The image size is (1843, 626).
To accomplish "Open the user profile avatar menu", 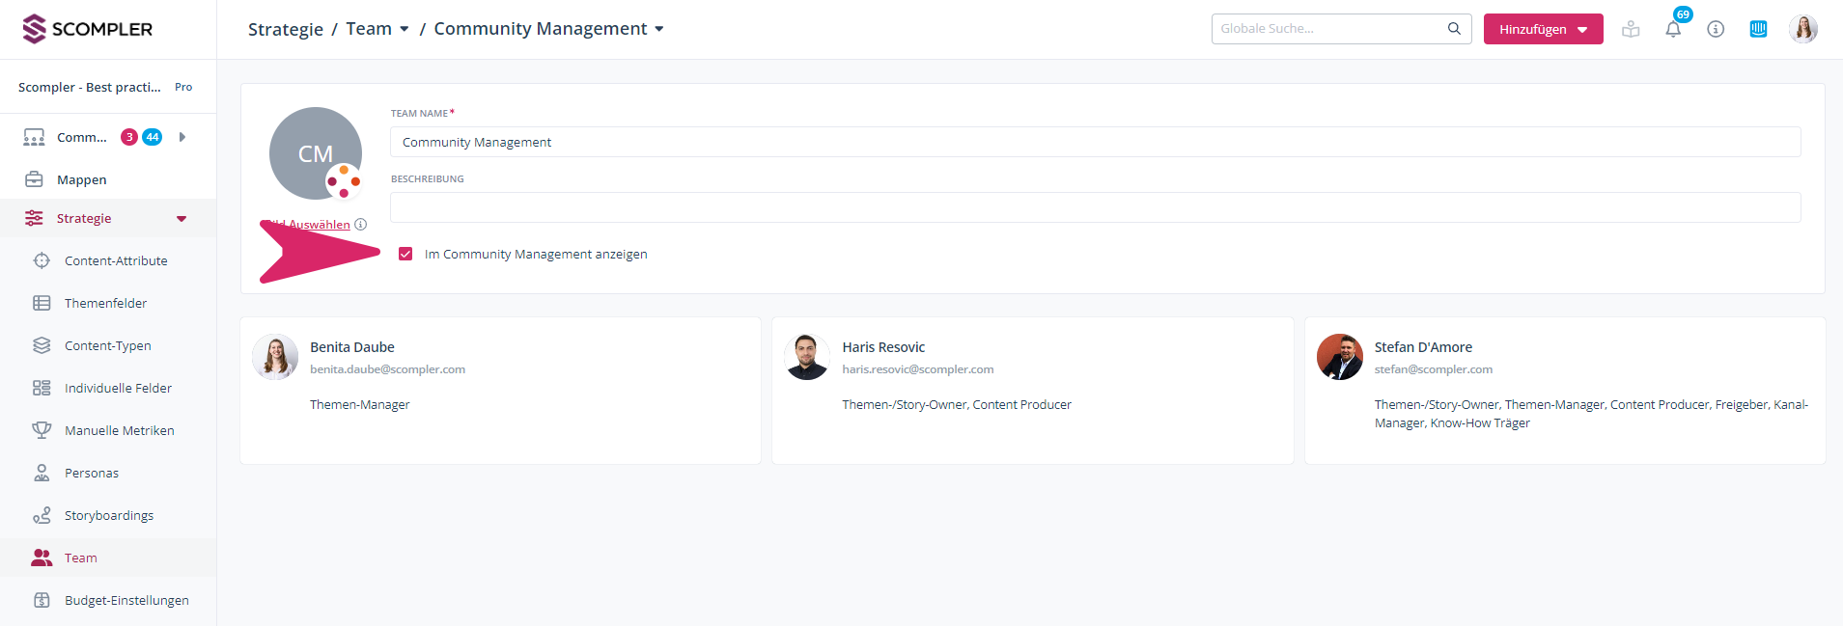I will (x=1802, y=29).
